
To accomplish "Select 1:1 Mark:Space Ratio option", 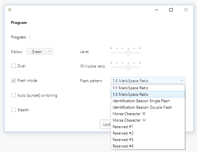I will pos(148,88).
